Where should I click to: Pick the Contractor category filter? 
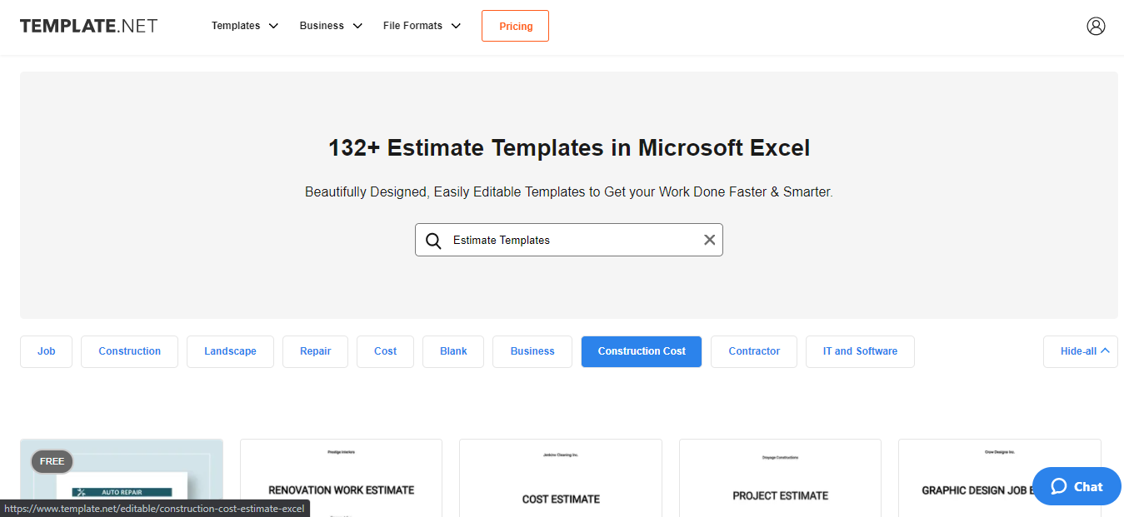(x=753, y=351)
